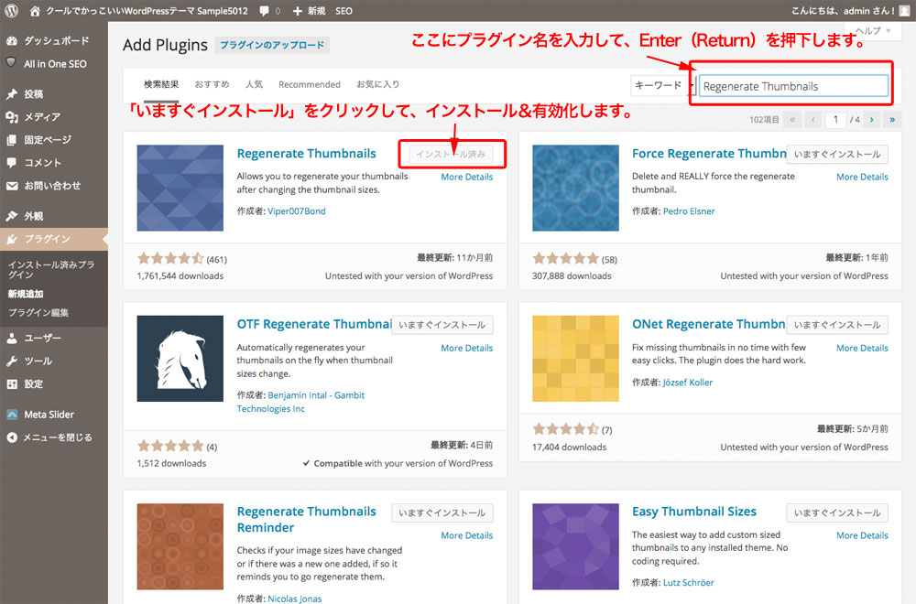
Task: Switch to the お気に入り tab
Action: [x=378, y=84]
